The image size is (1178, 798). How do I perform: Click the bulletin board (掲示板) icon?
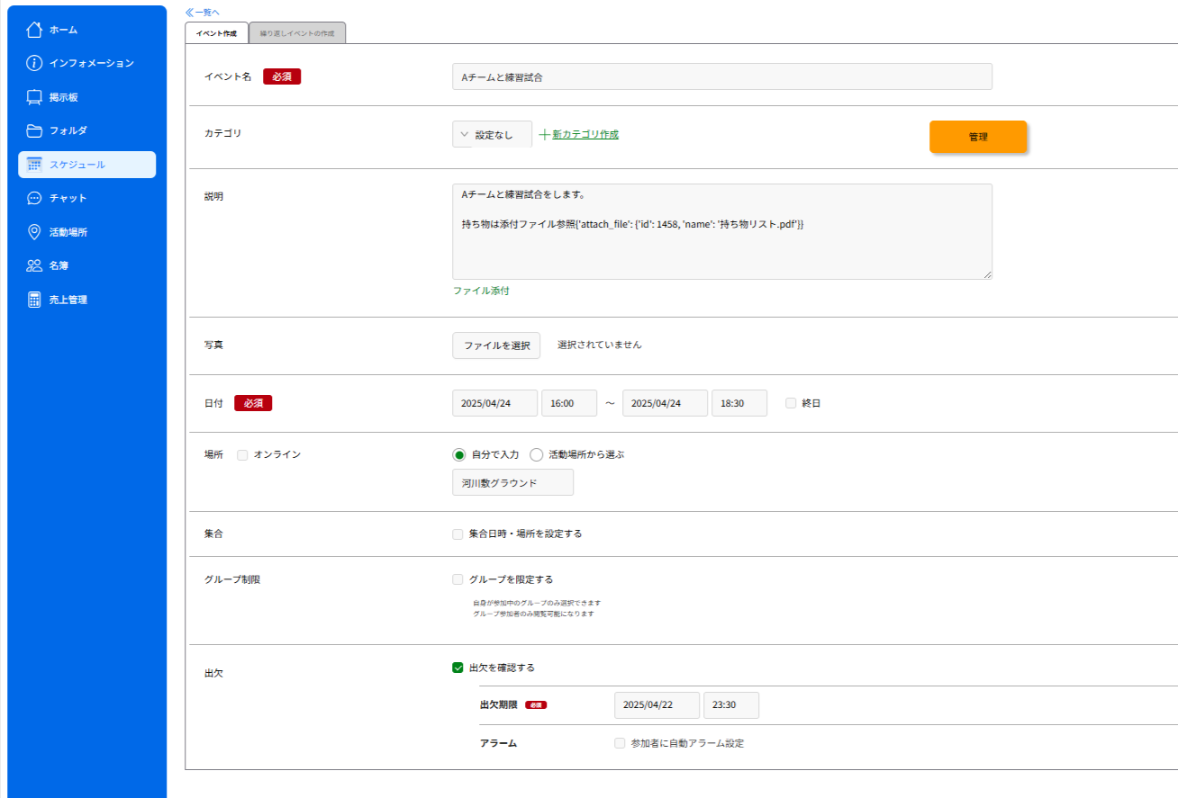34,97
